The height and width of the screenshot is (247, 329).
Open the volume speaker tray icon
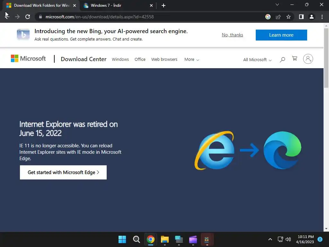pos(288,239)
